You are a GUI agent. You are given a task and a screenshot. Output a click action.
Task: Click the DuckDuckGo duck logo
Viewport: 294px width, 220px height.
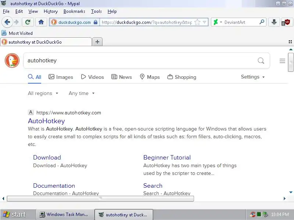coord(12,60)
